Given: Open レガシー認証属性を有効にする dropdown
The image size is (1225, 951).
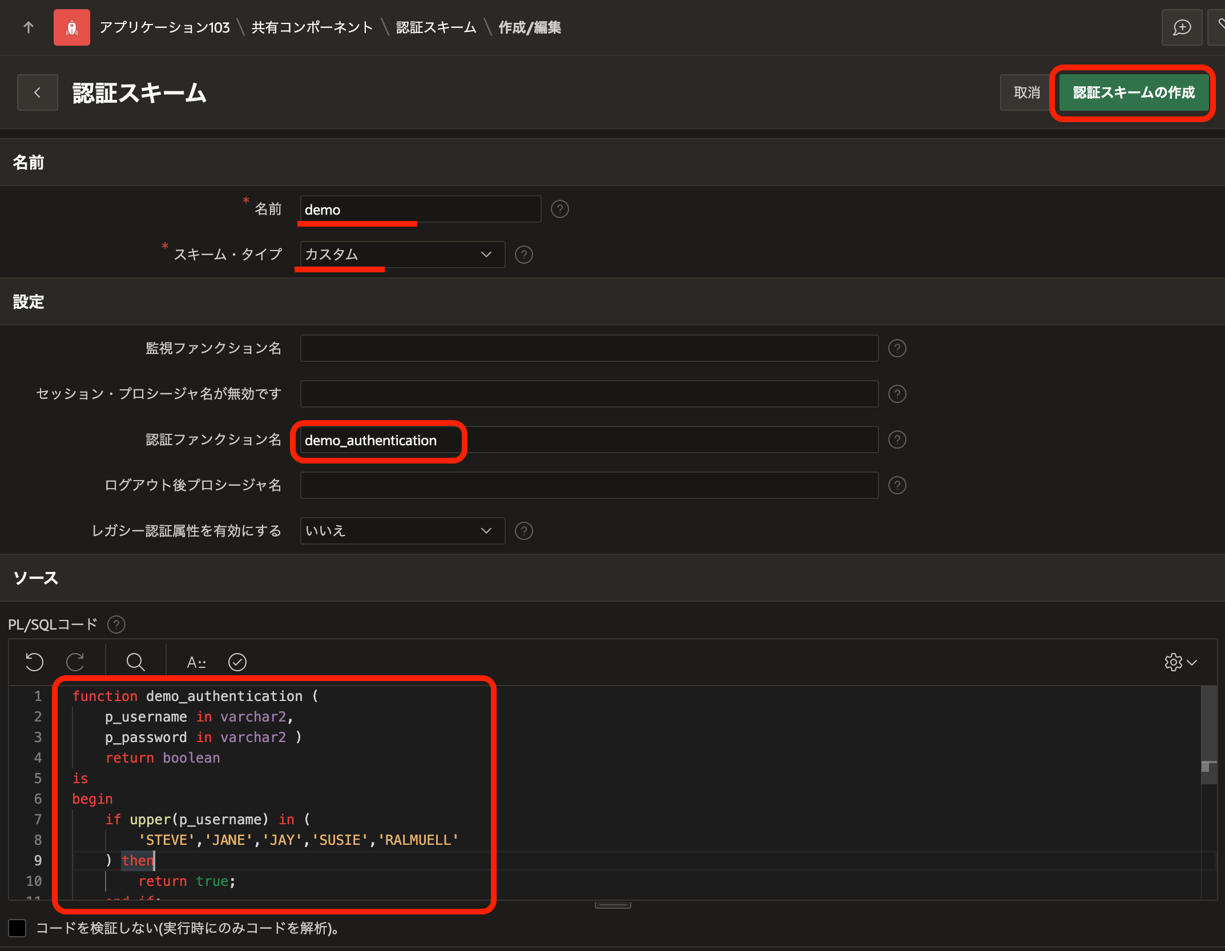Looking at the screenshot, I should (402, 531).
